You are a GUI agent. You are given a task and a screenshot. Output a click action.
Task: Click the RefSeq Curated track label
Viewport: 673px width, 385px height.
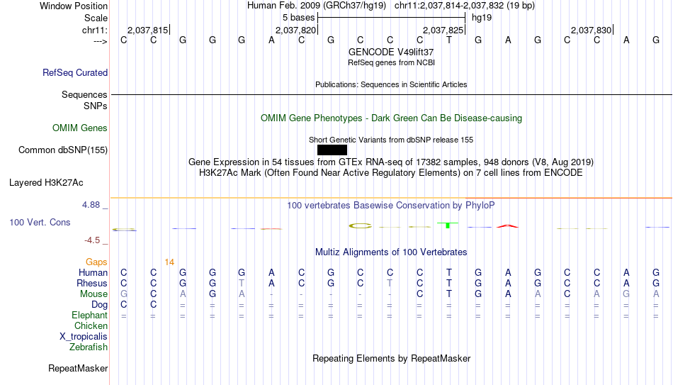click(x=75, y=72)
